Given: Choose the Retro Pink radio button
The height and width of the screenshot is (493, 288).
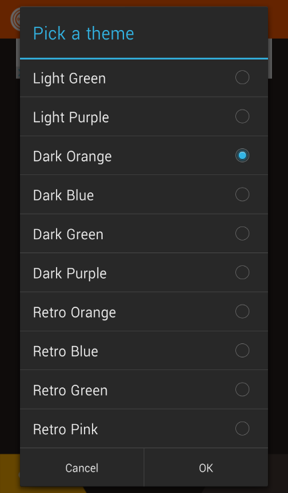Looking at the screenshot, I should click(242, 428).
